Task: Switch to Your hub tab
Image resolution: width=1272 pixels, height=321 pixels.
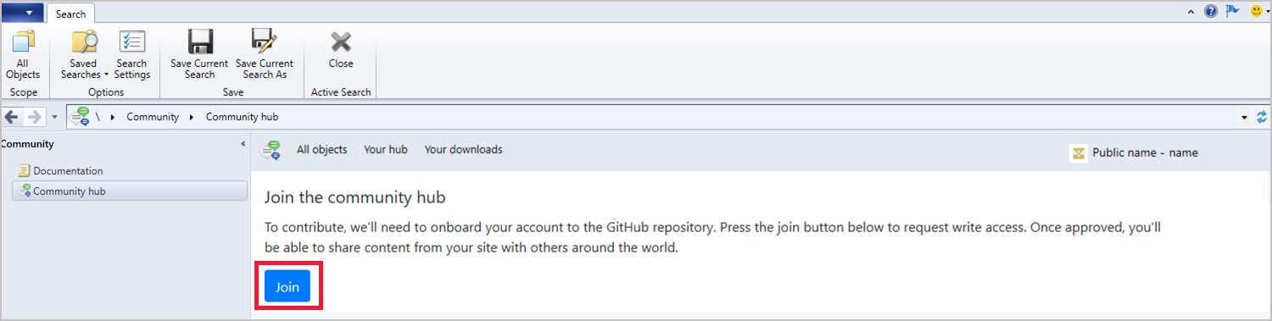Action: pos(386,149)
